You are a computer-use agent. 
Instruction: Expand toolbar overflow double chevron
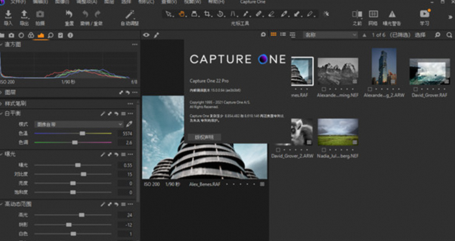coord(450,17)
